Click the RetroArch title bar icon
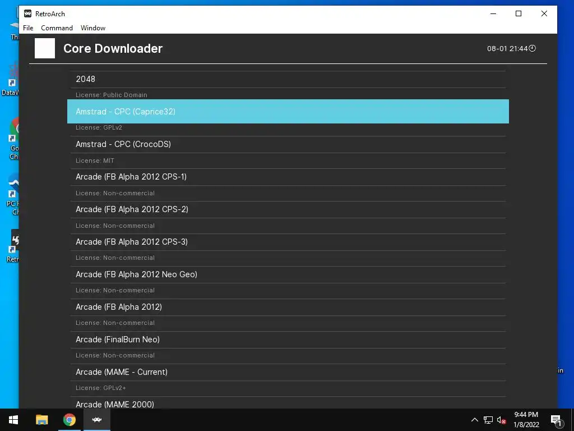The width and height of the screenshot is (574, 431). (28, 14)
